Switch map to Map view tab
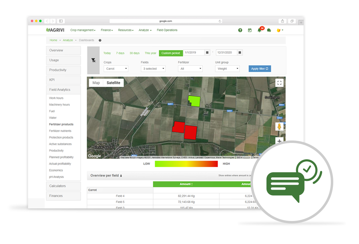Viewport: 359px width, 244px height. [96, 83]
